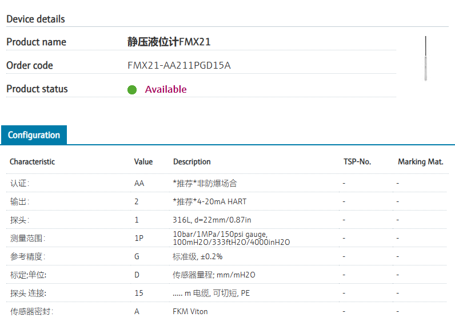Click the order code FMX21-AA211PGD15A

(x=179, y=65)
